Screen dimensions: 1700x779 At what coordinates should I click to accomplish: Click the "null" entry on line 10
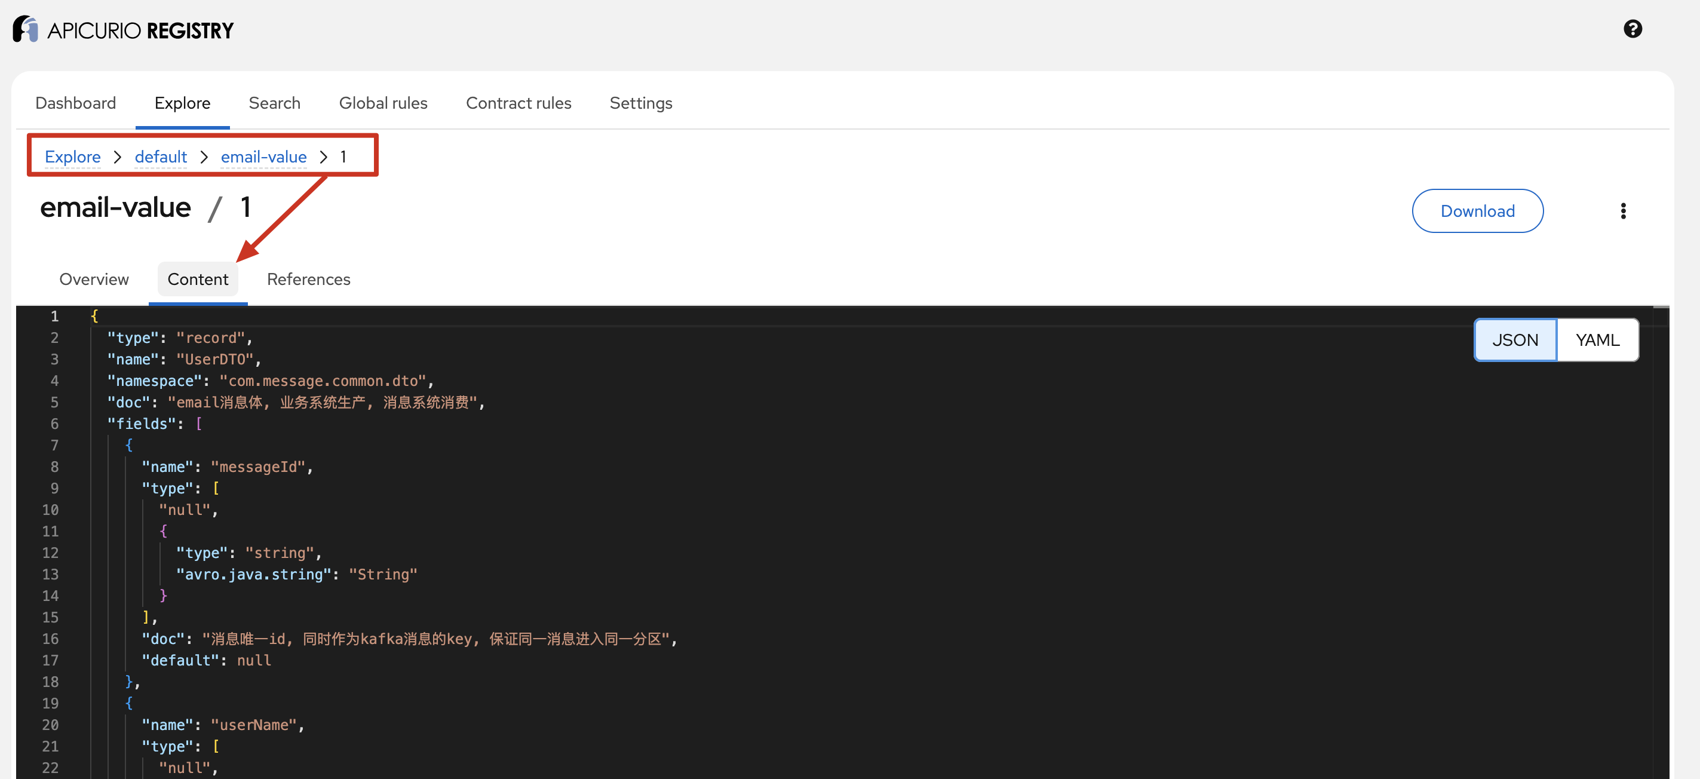[184, 510]
